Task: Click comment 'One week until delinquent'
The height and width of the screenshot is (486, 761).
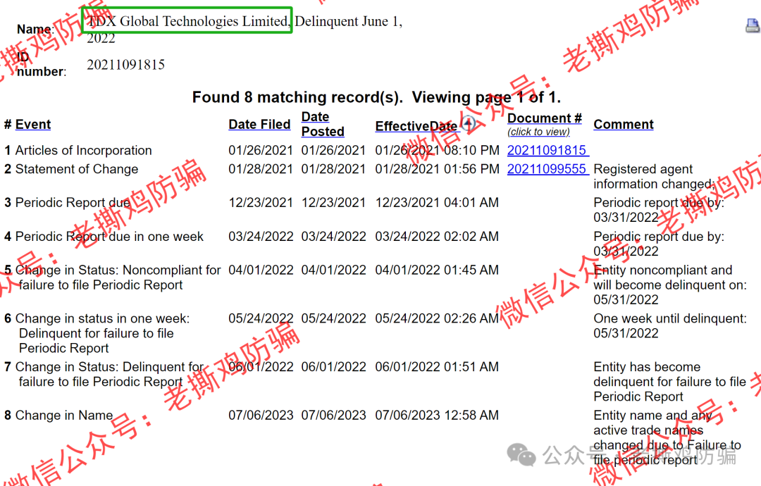Action: [x=670, y=326]
